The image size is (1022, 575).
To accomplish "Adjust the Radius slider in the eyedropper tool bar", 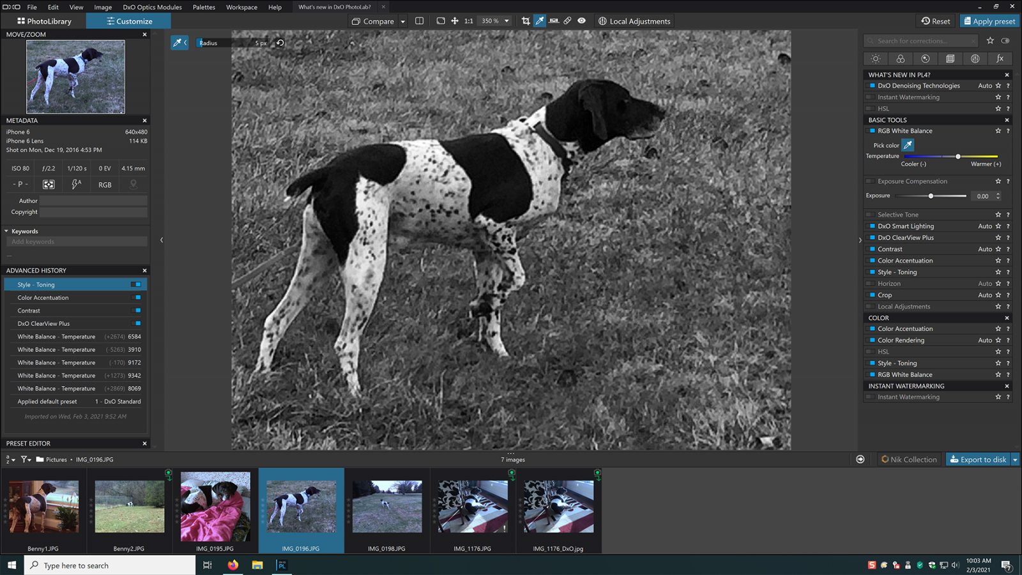I will click(234, 43).
